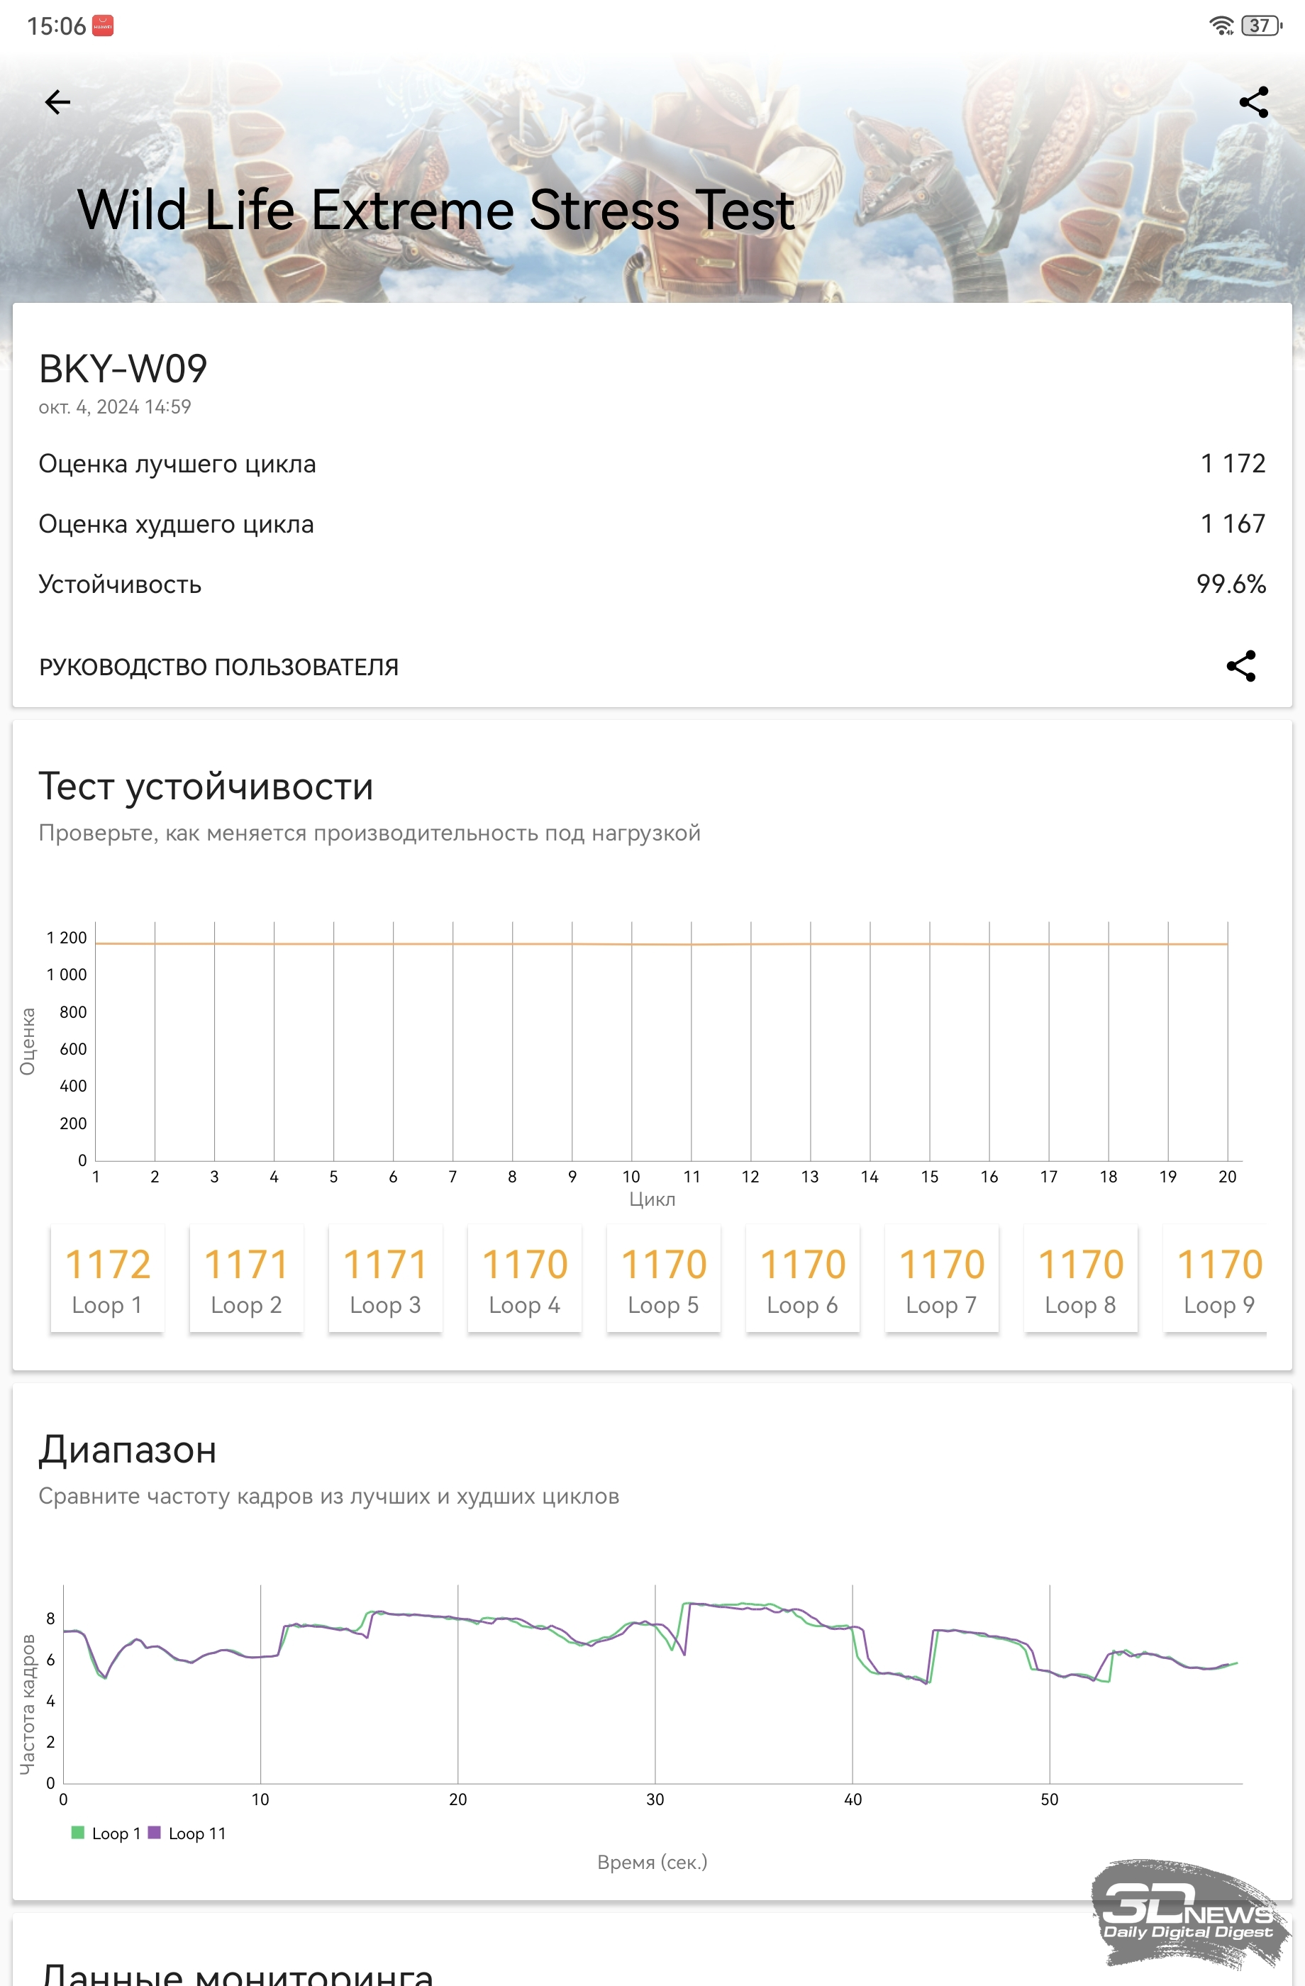Tap 30 second mark on frame-rate chart
This screenshot has width=1305, height=1986.
point(655,1799)
